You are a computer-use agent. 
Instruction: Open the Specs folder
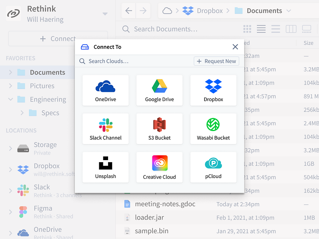click(x=50, y=113)
